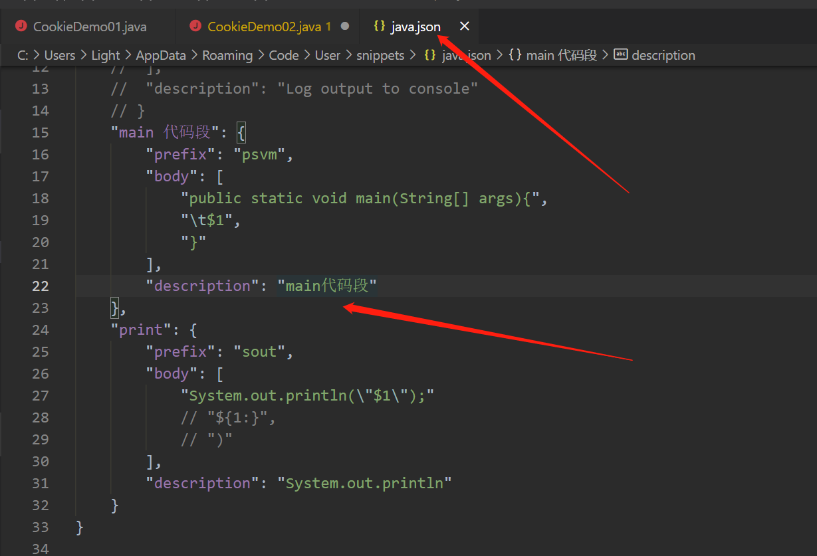Click line number 24 in the gutter
The height and width of the screenshot is (556, 817).
(x=41, y=329)
